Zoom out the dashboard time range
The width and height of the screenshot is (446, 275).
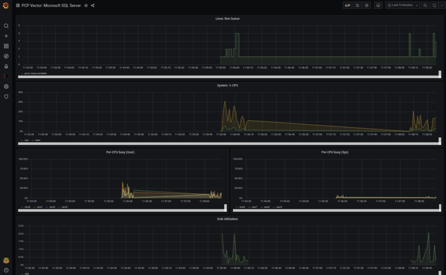425,5
